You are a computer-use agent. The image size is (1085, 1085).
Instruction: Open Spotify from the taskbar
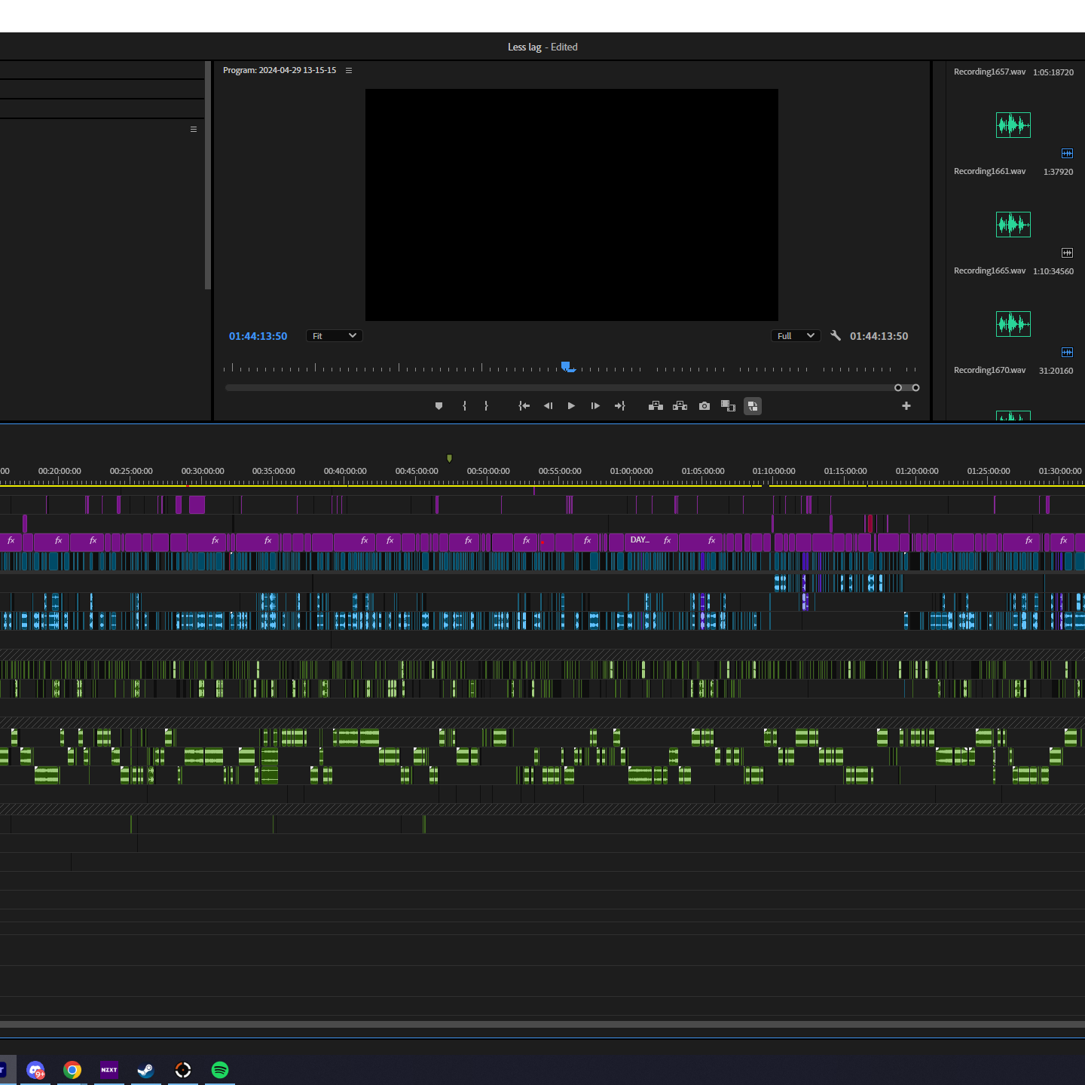[220, 1070]
